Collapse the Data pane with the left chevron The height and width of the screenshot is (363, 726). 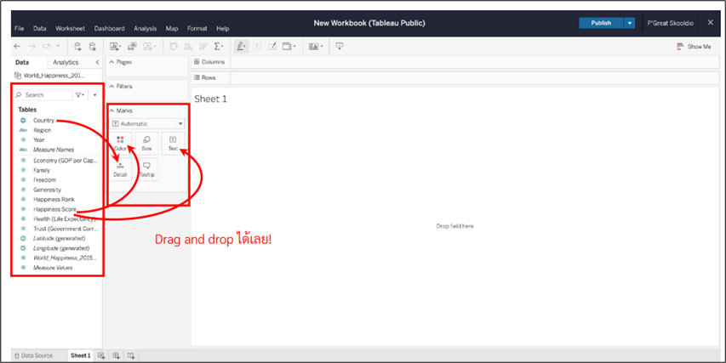coord(97,62)
